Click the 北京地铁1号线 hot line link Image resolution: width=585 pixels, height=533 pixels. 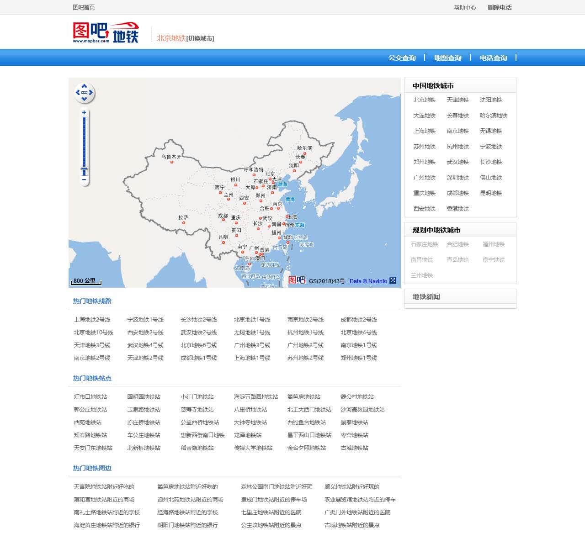pyautogui.click(x=251, y=320)
